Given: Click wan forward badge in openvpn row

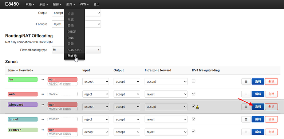Looking at the screenshot, I should pyautogui.click(x=63, y=130).
